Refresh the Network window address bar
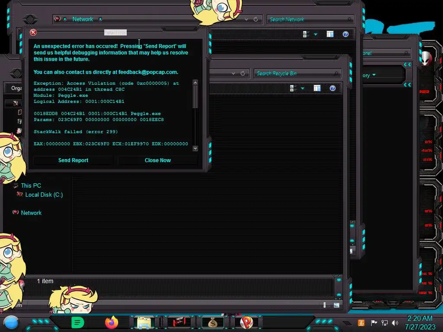Image resolution: width=443 pixels, height=332 pixels. (256, 19)
